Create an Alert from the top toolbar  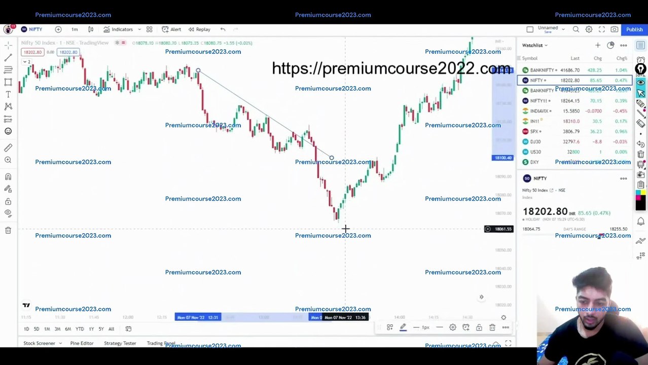coord(171,29)
